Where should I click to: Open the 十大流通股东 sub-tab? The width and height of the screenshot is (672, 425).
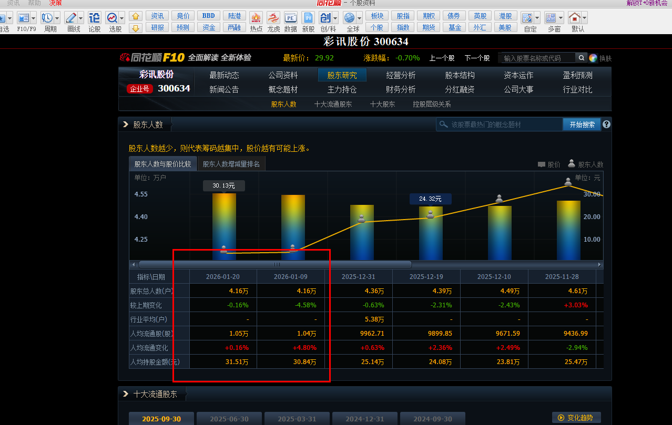pyautogui.click(x=333, y=104)
